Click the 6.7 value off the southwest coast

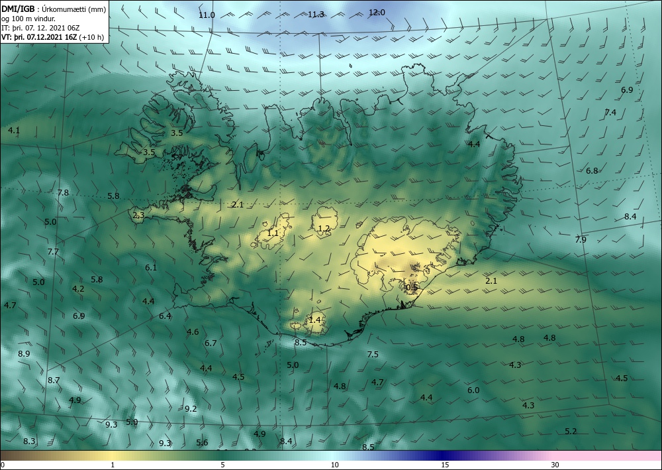coord(211,343)
